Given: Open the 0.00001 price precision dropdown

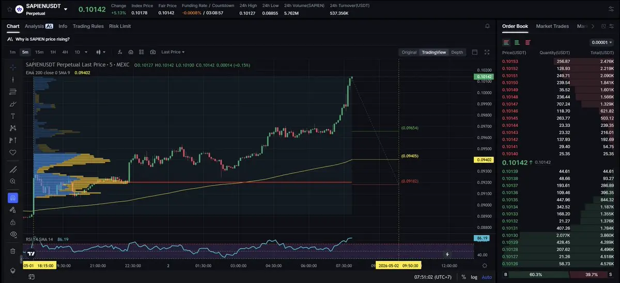Looking at the screenshot, I should coord(601,42).
